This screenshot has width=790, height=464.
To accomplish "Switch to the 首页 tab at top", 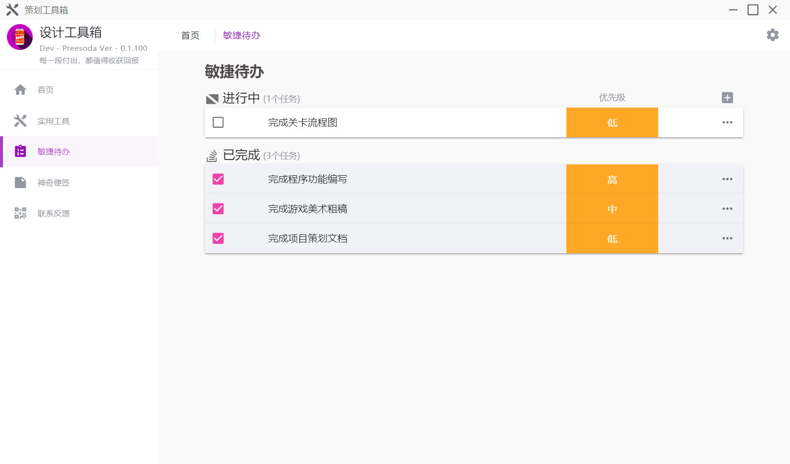I will point(190,35).
